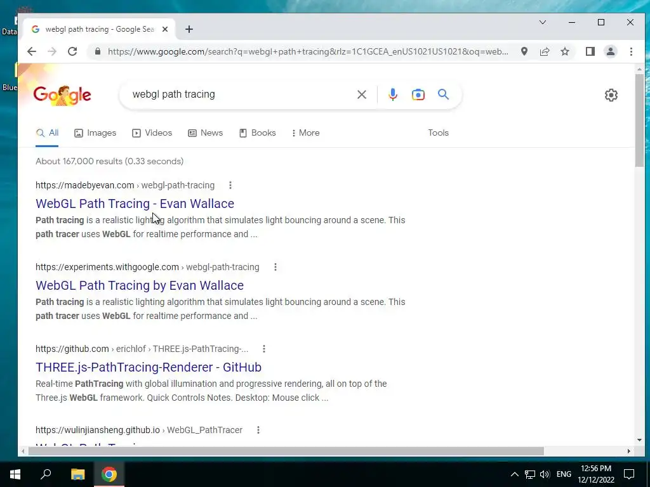Click the scroll up arrow at page right
This screenshot has height=487, width=650.
tap(639, 69)
